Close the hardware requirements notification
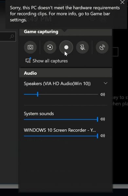This screenshot has width=128, height=196. pyautogui.click(x=122, y=2)
